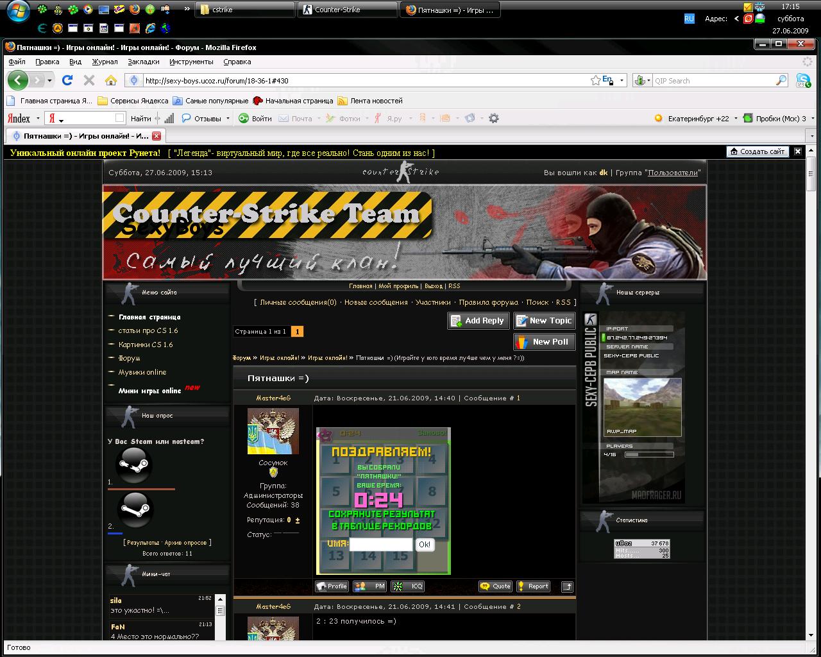Open the Skype number icon on the toolbar
Screen dimensions: 821x657
tap(803, 80)
